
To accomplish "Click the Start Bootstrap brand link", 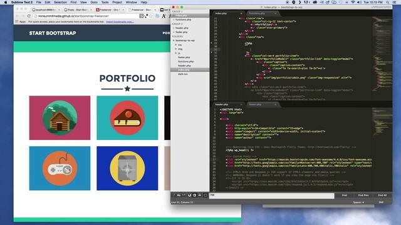I will [x=53, y=33].
